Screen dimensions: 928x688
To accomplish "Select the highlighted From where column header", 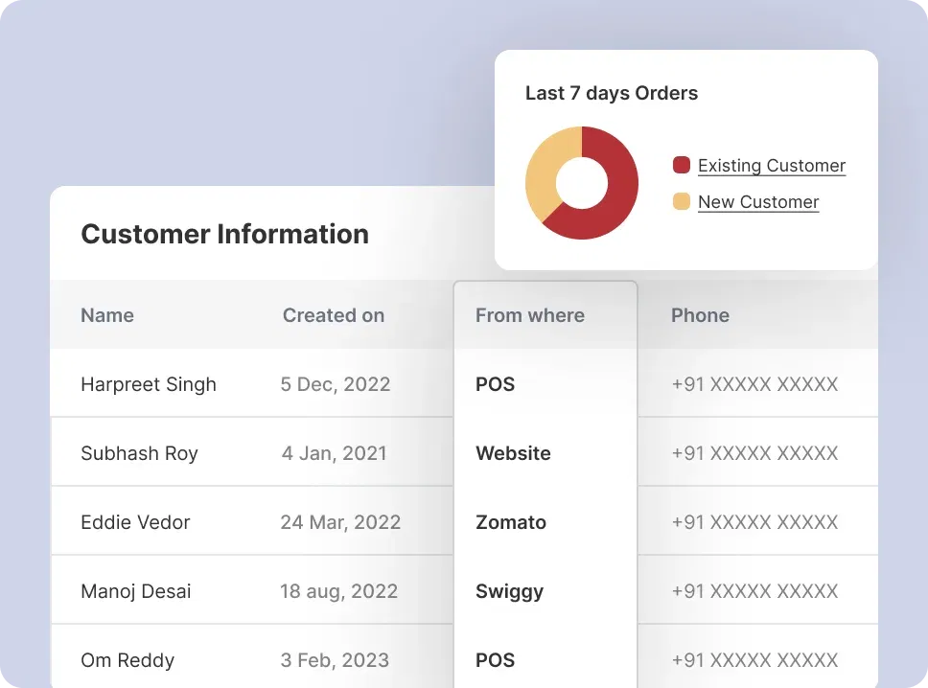I will (x=529, y=315).
